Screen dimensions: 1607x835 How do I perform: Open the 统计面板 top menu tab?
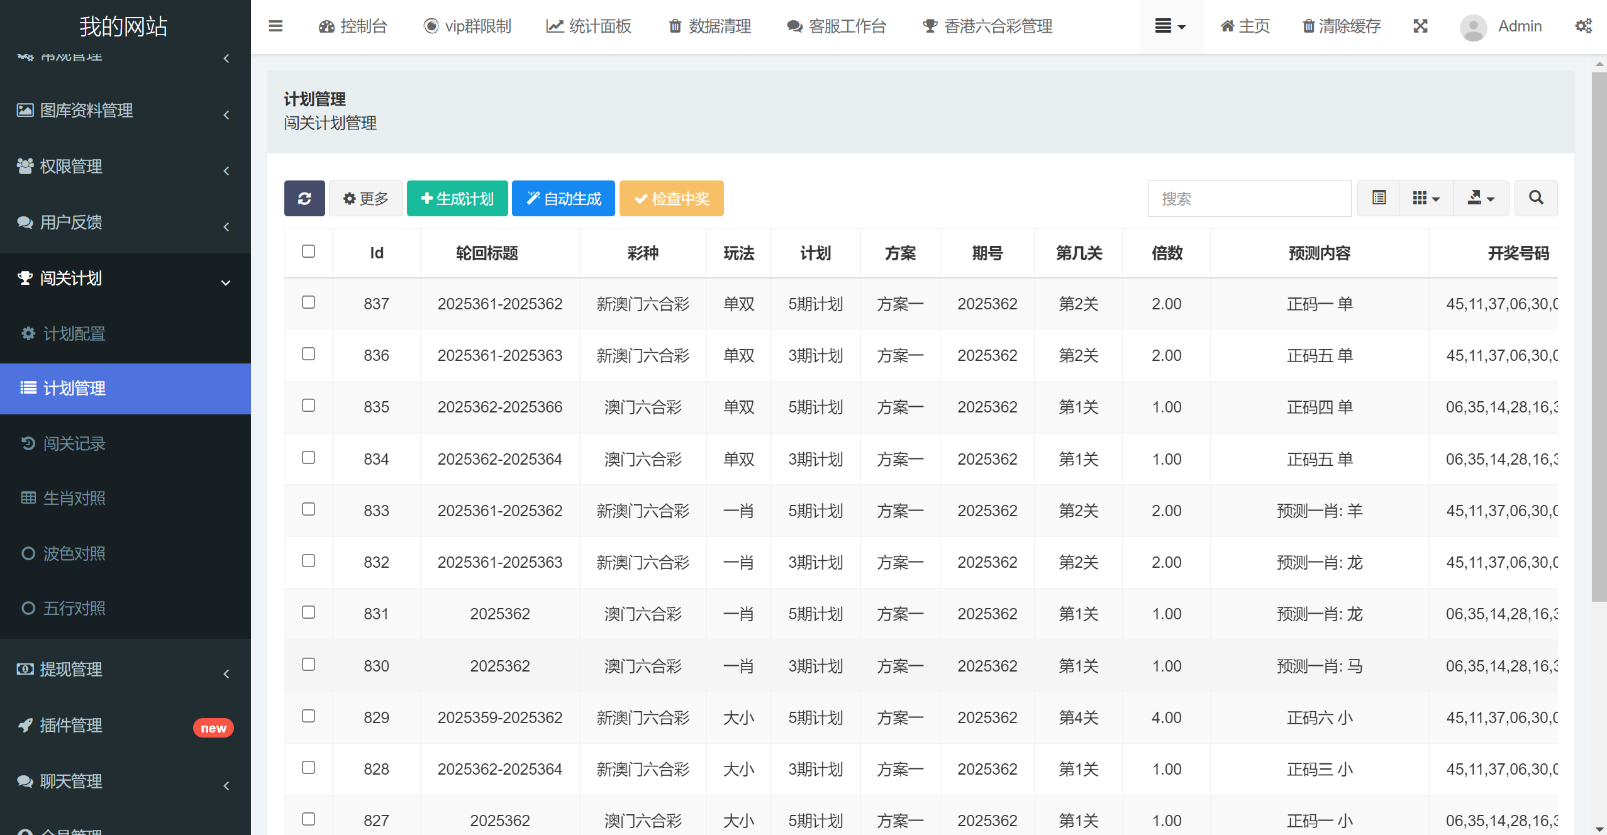[588, 26]
